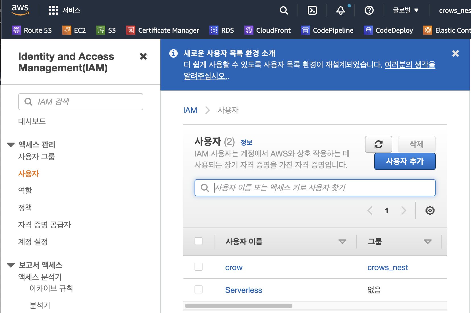Click page number 1
The width and height of the screenshot is (471, 313).
pos(387,210)
